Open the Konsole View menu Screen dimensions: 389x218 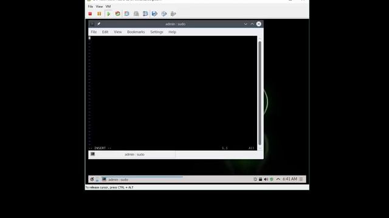coord(118,32)
